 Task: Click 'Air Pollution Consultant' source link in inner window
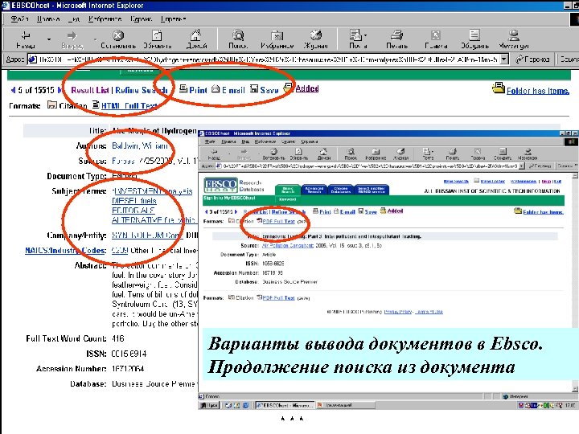pyautogui.click(x=288, y=245)
